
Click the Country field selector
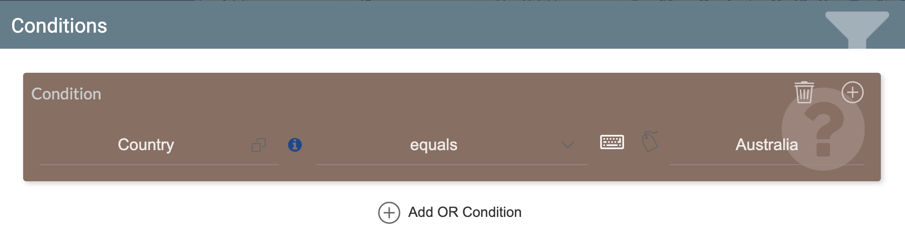146,145
